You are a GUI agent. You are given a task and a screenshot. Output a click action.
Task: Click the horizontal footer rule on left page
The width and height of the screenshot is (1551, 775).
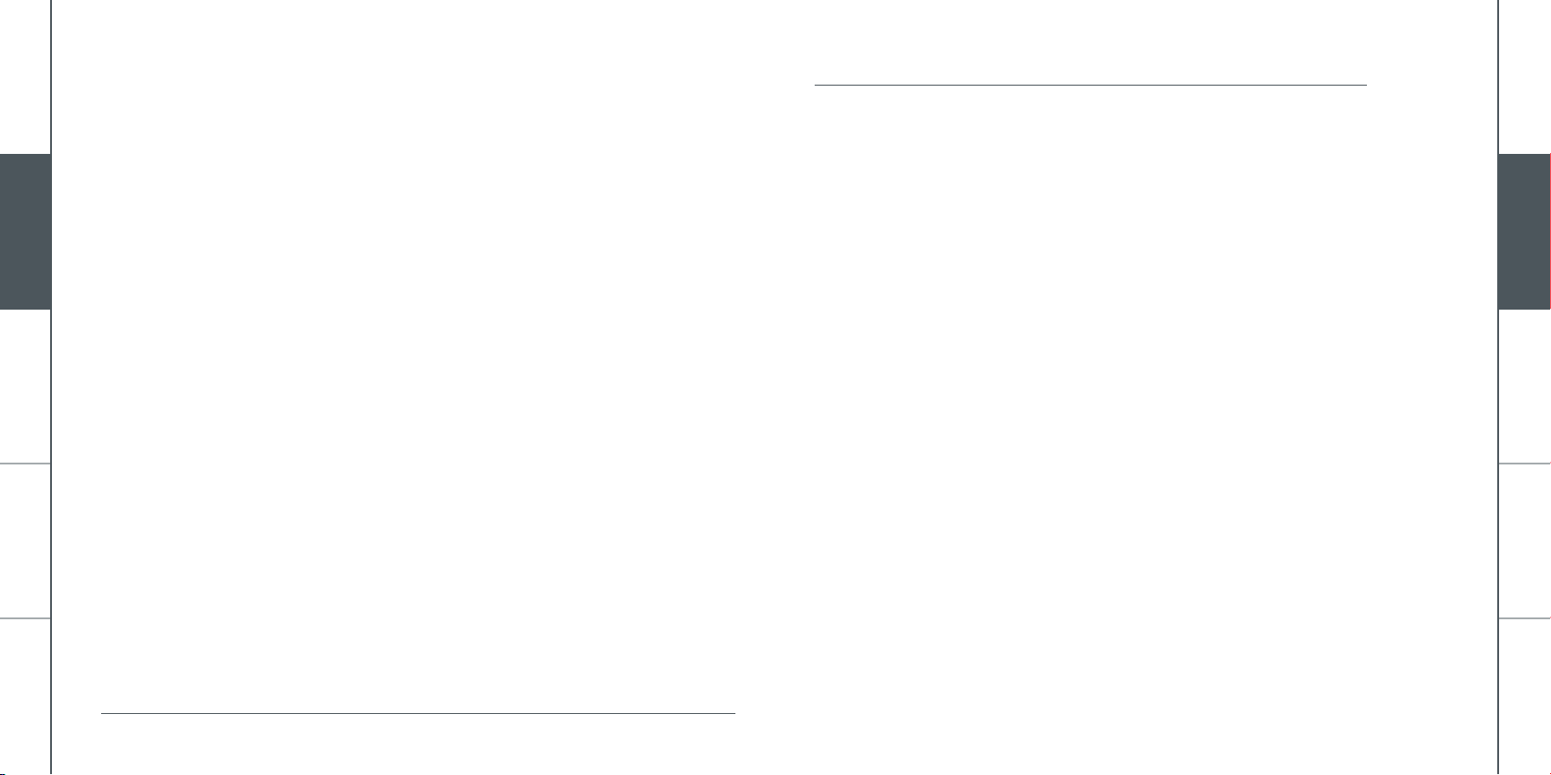[x=417, y=713]
